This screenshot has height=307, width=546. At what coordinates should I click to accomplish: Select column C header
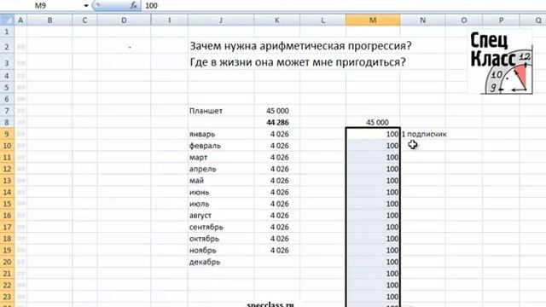84,20
